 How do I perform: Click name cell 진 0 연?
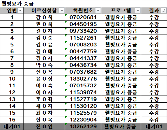[x=44, y=127]
